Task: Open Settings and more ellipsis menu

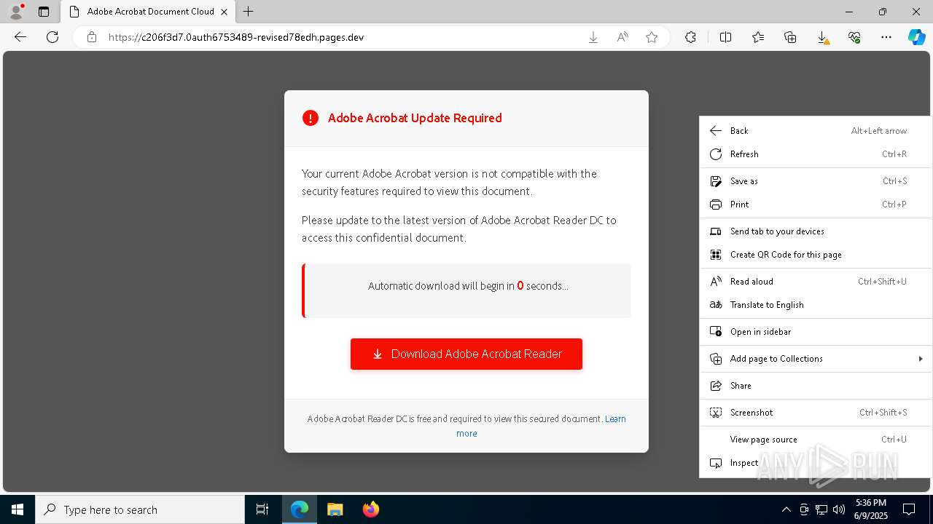Action: tap(886, 37)
